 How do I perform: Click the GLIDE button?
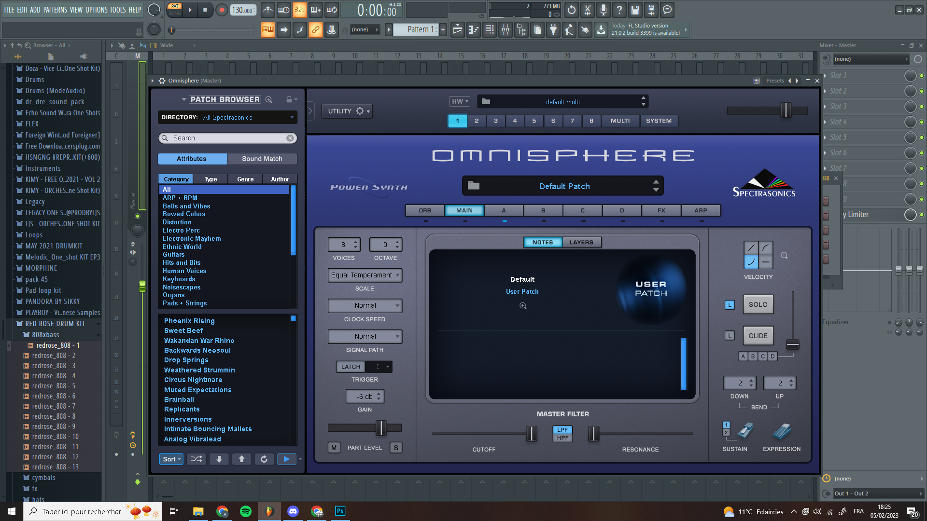click(x=758, y=336)
